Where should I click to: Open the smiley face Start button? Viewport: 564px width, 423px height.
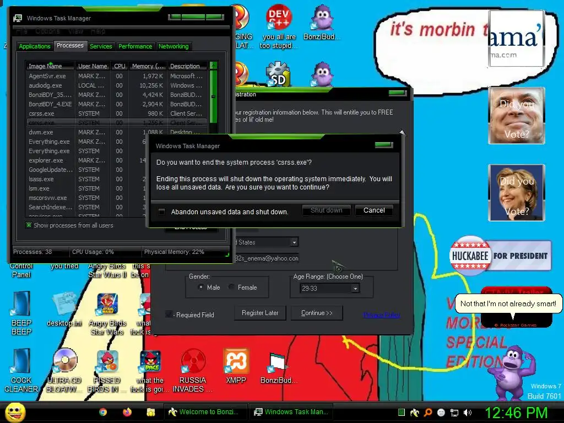click(x=15, y=412)
